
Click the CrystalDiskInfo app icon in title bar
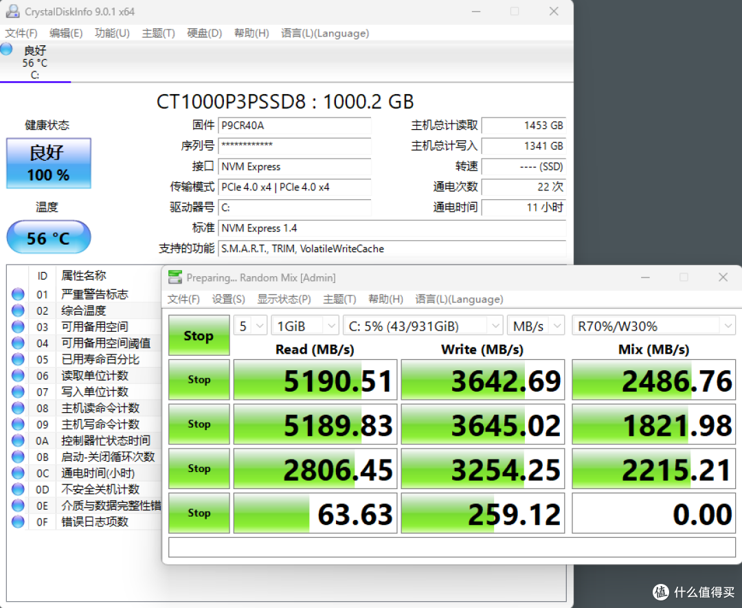pyautogui.click(x=12, y=12)
